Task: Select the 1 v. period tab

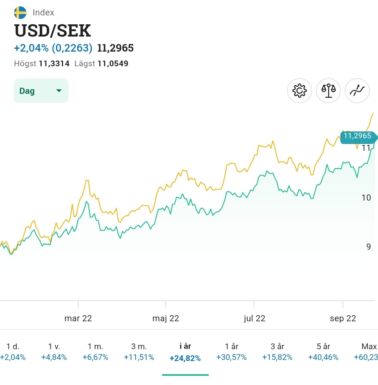Action: [54, 352]
